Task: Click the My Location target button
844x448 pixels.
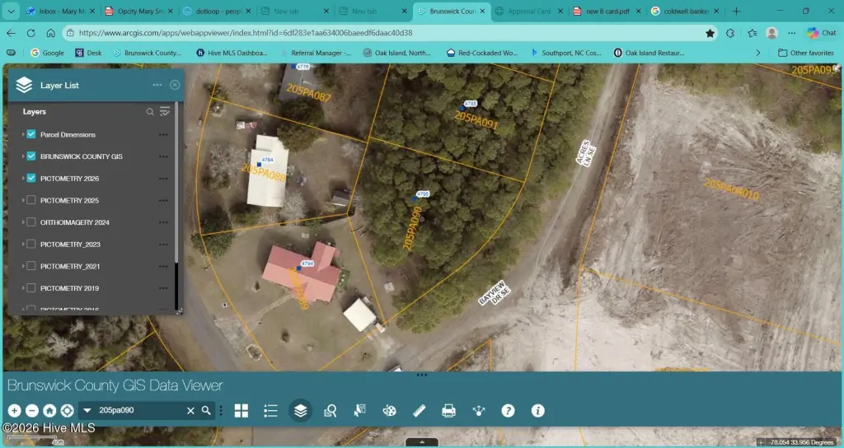Action: tap(67, 411)
